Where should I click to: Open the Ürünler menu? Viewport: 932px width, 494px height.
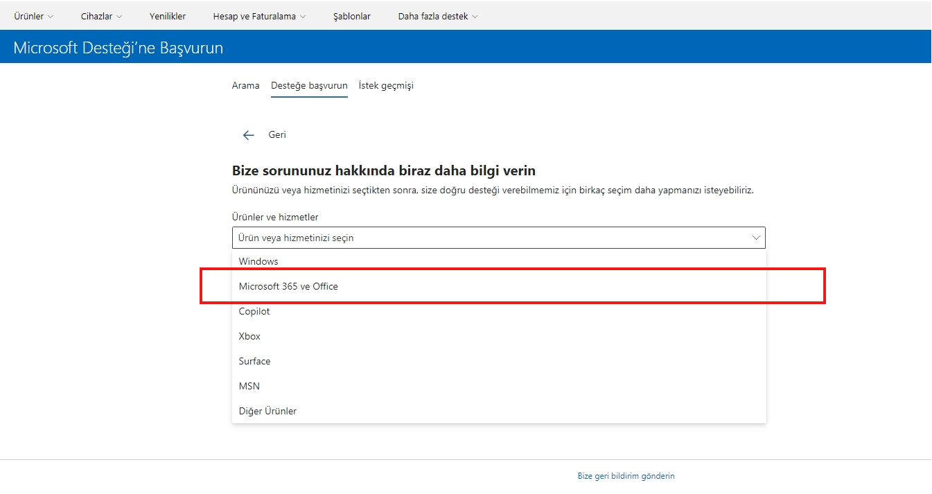[x=33, y=16]
